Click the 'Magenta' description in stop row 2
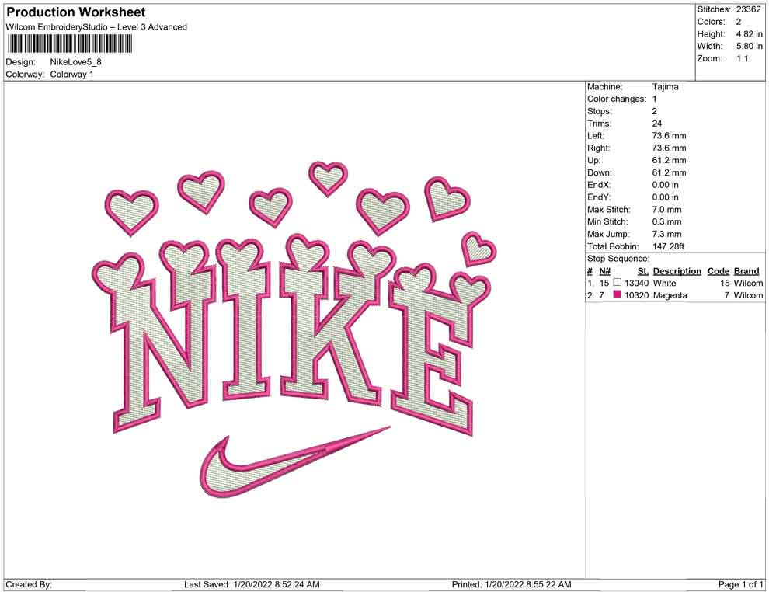This screenshot has width=769, height=592. point(670,295)
